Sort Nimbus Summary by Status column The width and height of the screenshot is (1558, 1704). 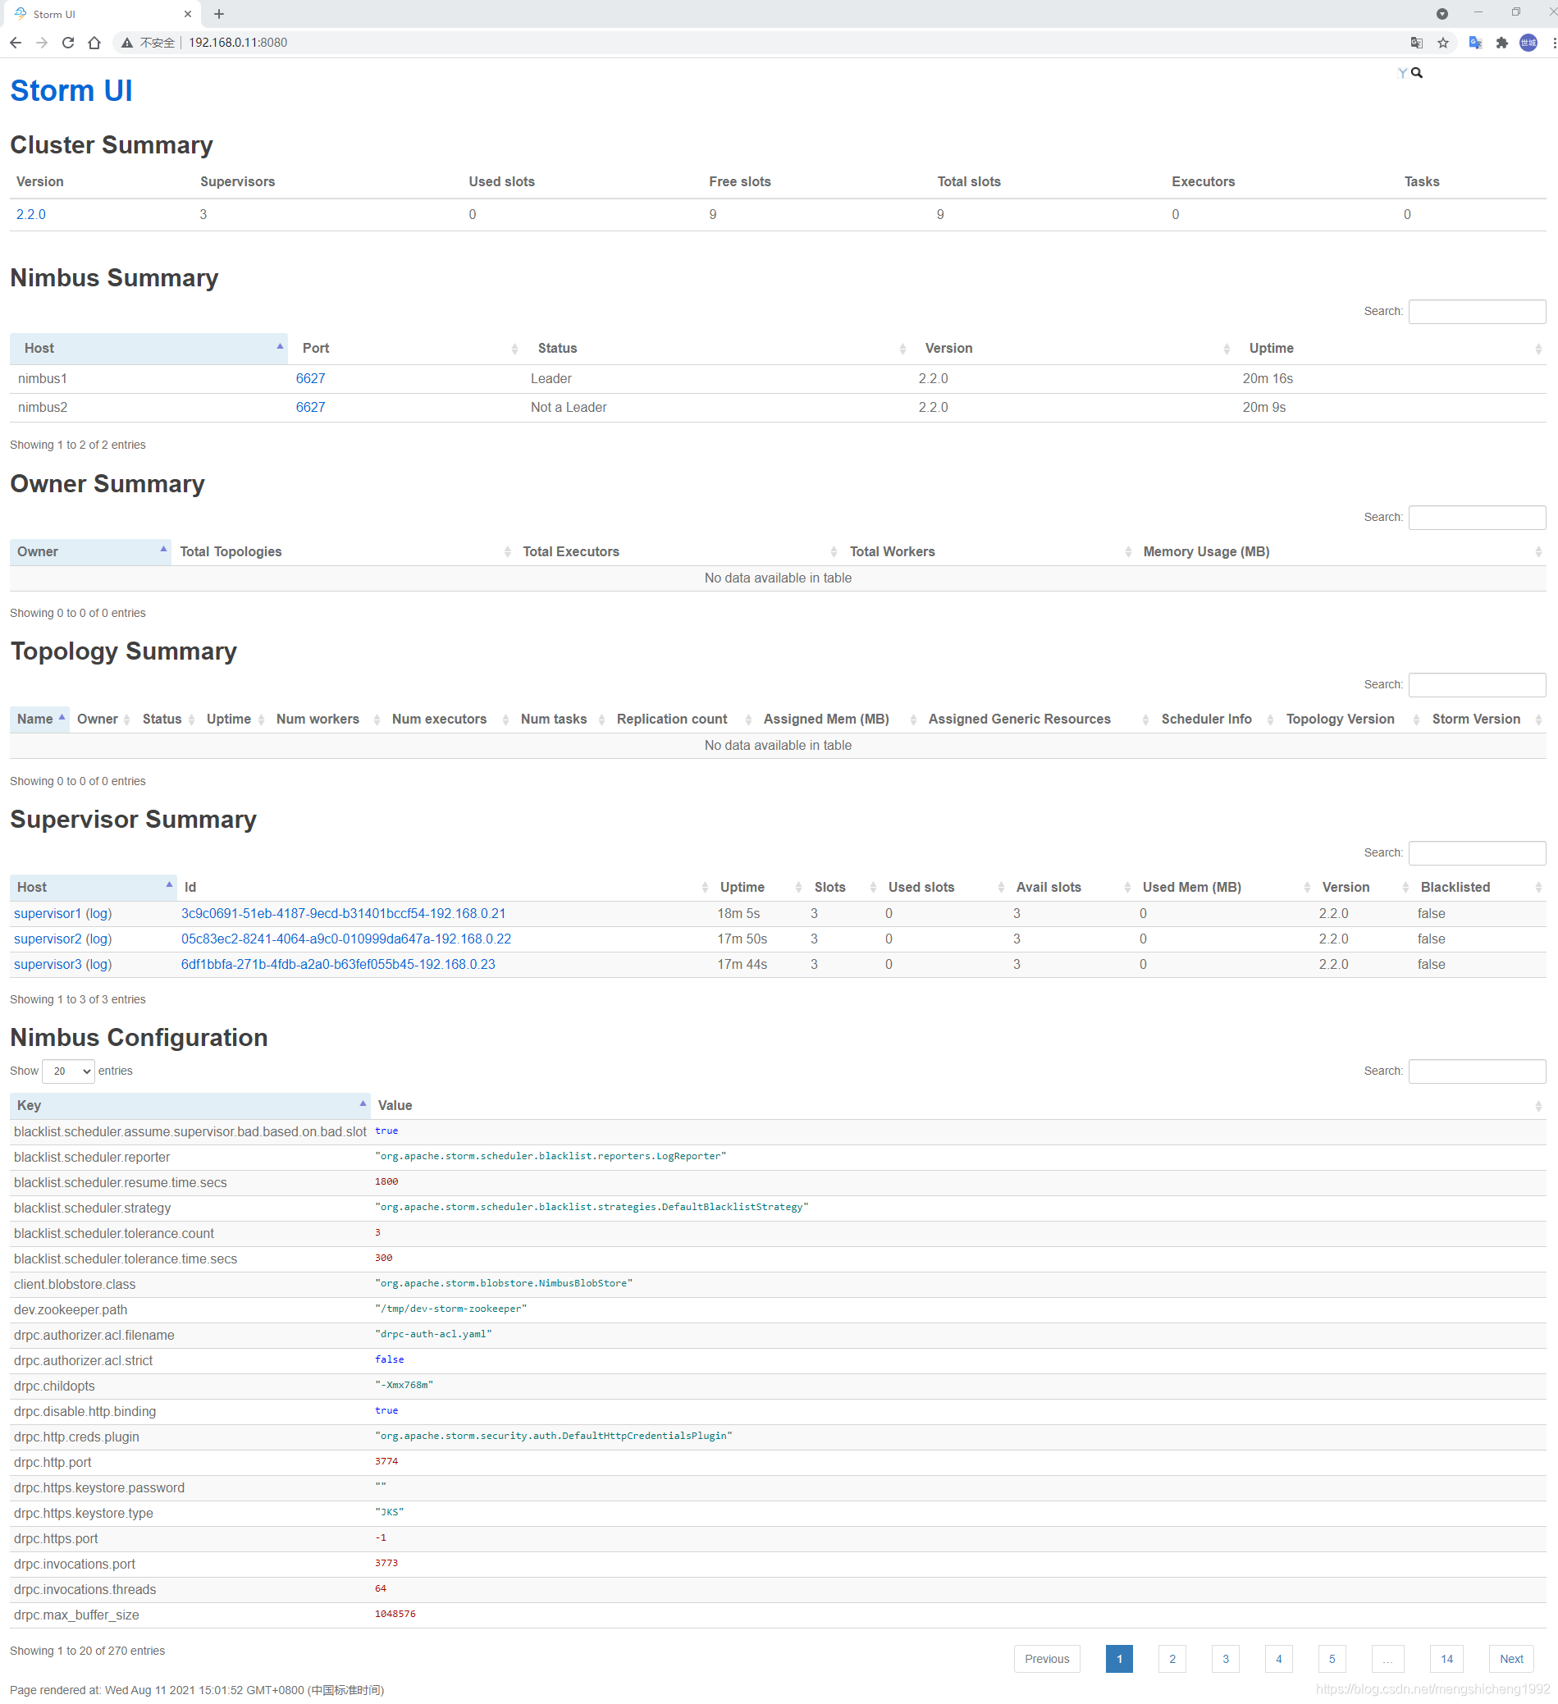[717, 348]
